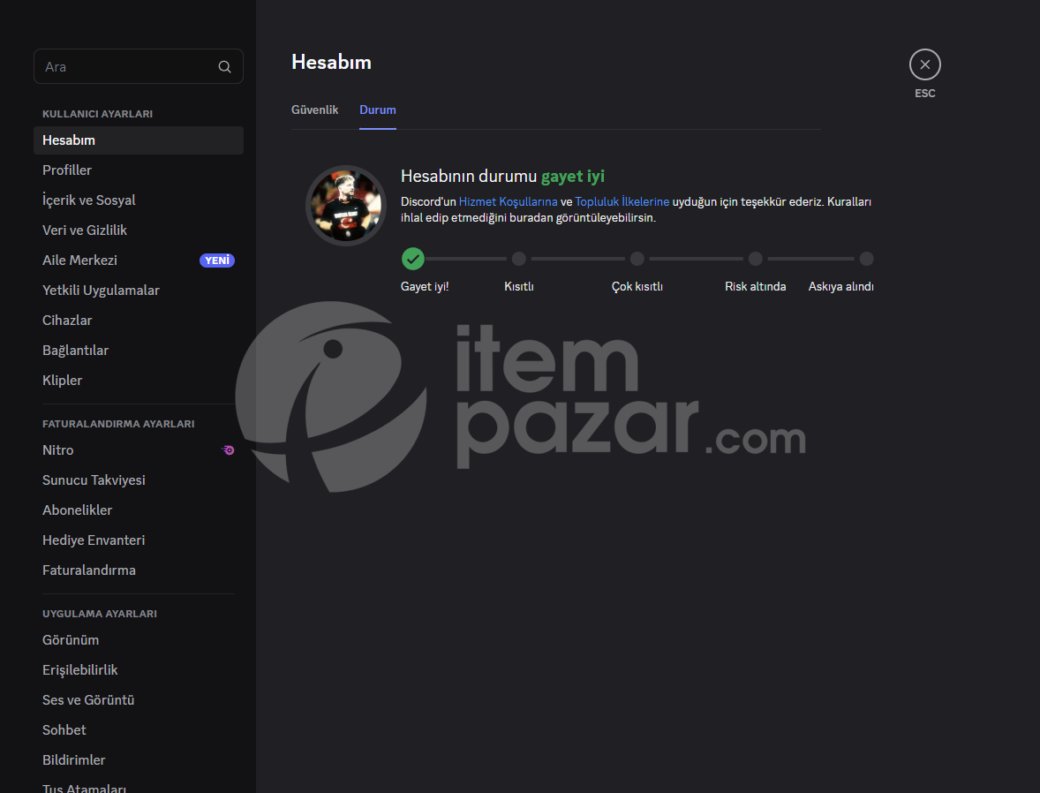1040x793 pixels.
Task: Go to Sunucu Takviyesi settings
Action: click(139, 480)
